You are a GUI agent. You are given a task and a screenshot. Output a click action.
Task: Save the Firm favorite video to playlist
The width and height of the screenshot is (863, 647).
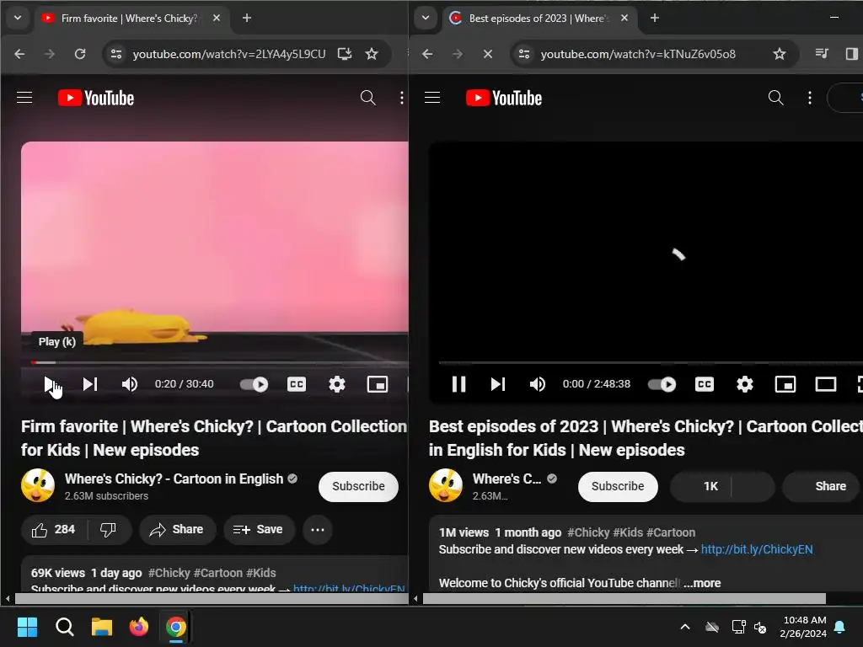(258, 530)
